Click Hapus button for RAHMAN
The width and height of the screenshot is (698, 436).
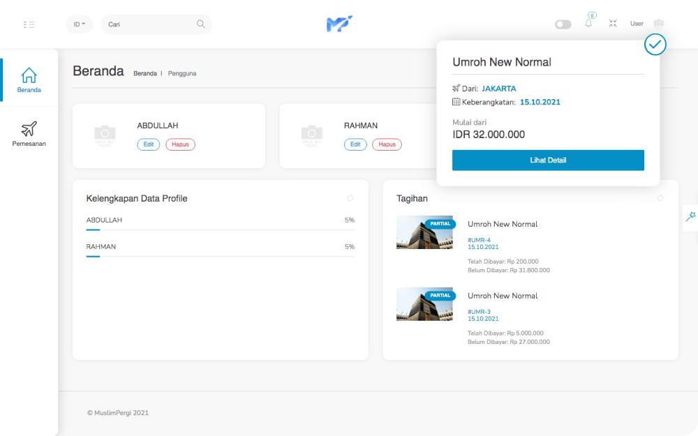(x=387, y=144)
